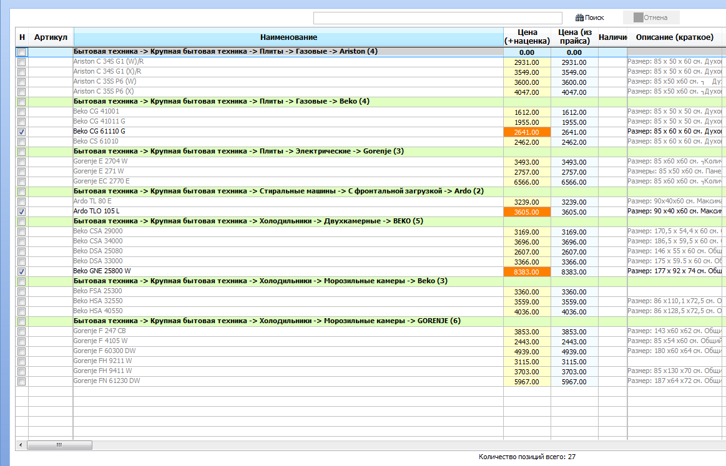Check the box for Beko FSA 25300
The image size is (726, 466).
pyautogui.click(x=22, y=291)
